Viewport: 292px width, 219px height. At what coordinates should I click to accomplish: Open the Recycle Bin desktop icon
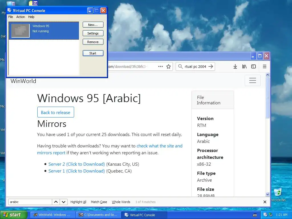pyautogui.click(x=278, y=194)
